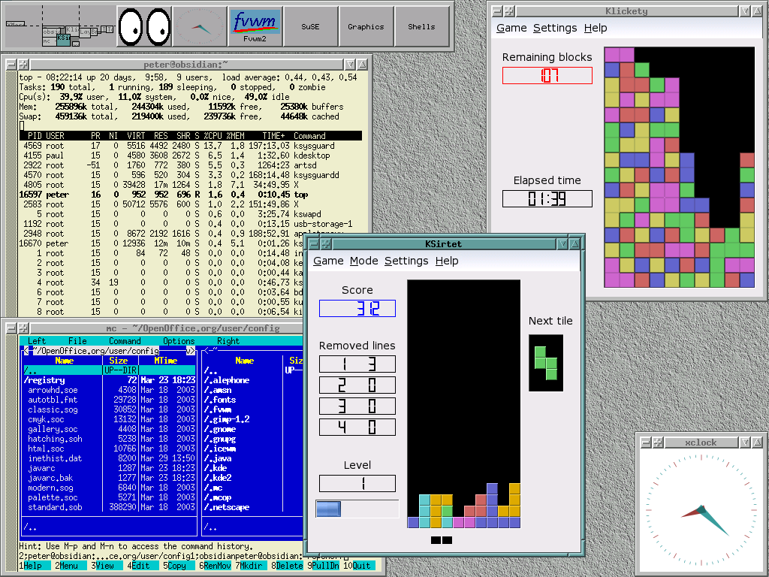Open the Game menu in Klickety
The image size is (769, 577).
click(511, 28)
